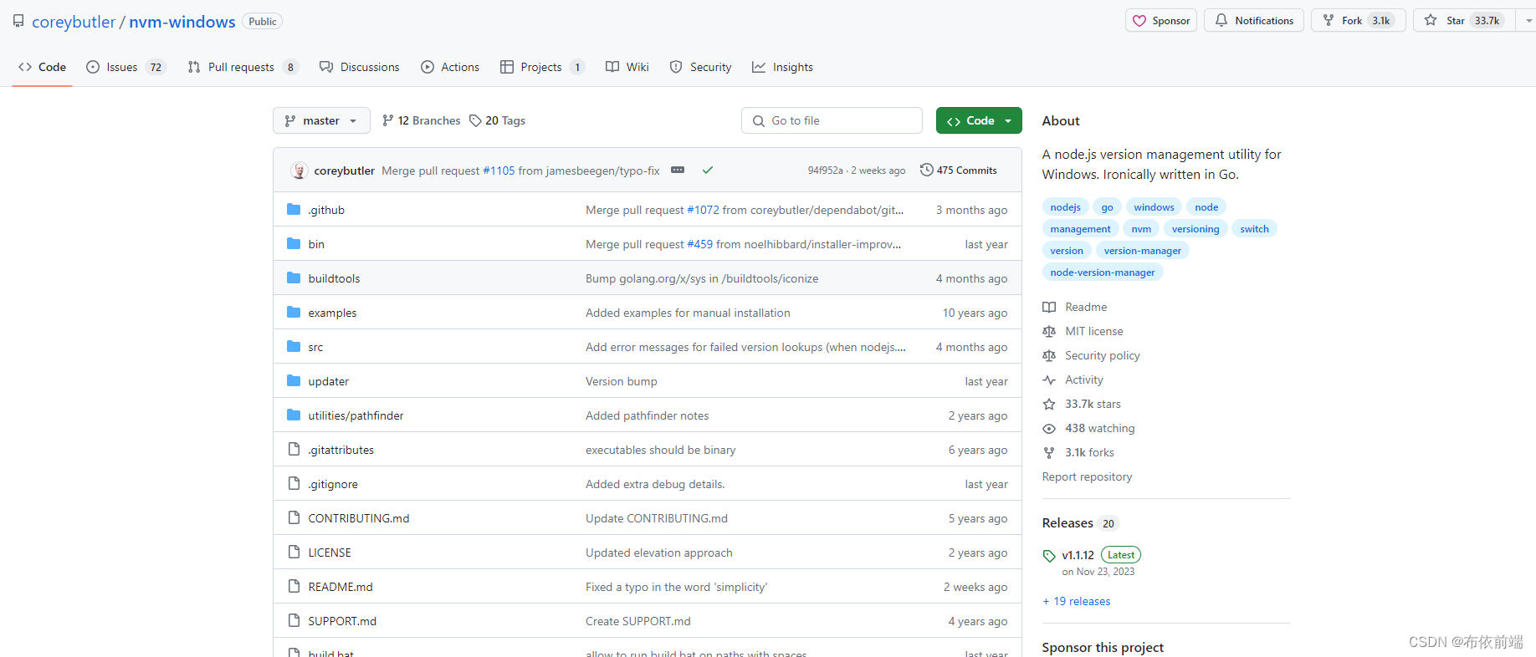Image resolution: width=1536 pixels, height=657 pixels.
Task: Open the green Code clone dropdown
Action: [x=979, y=120]
